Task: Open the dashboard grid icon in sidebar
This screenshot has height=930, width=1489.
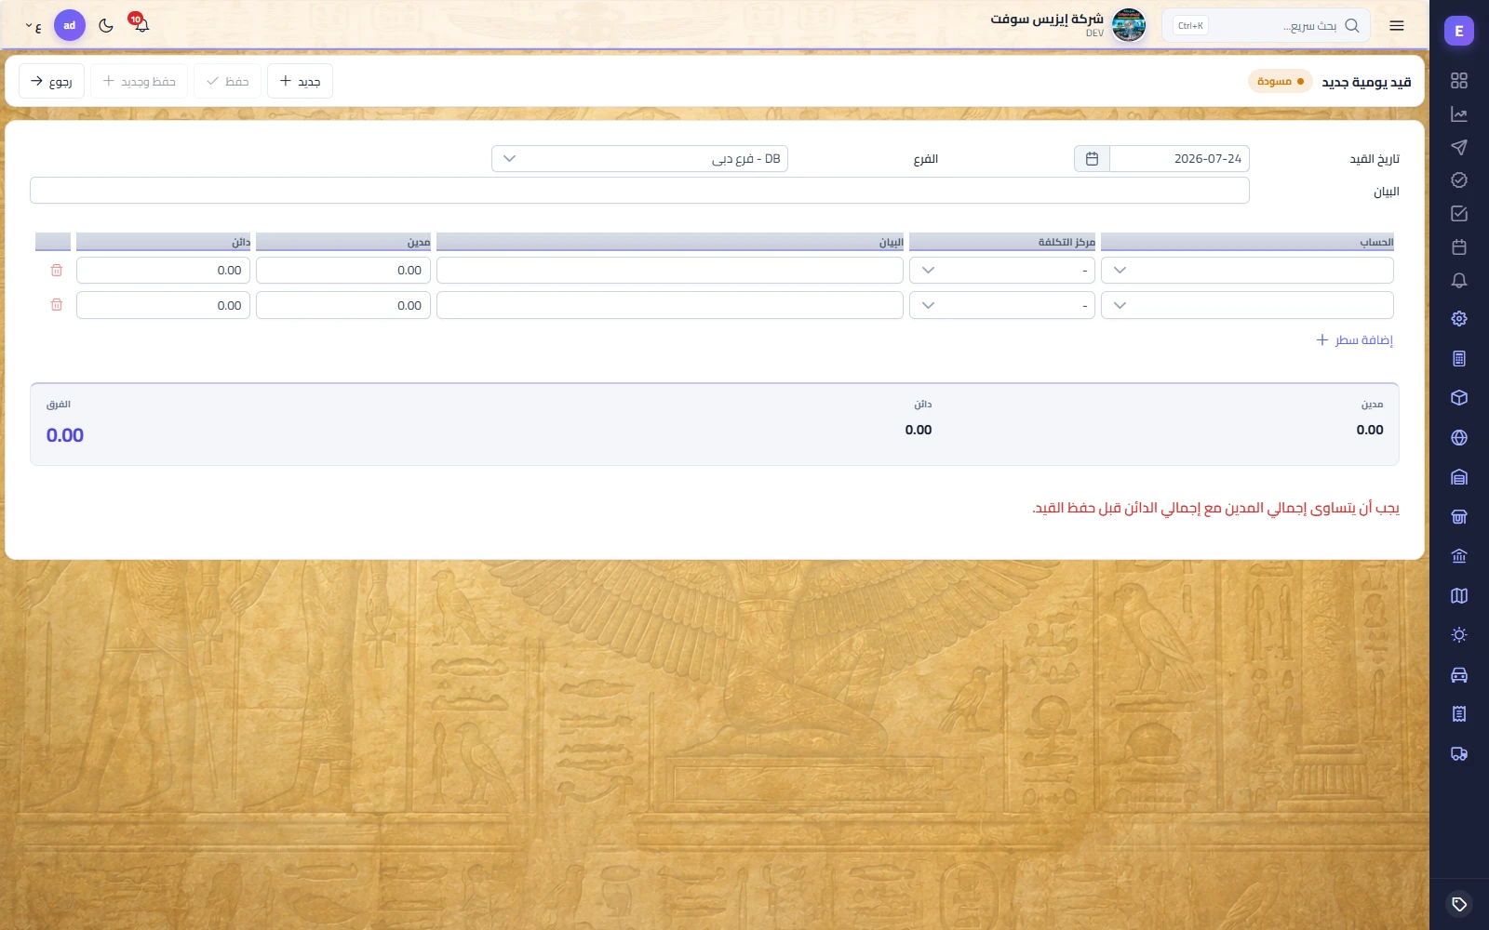Action: coord(1458,81)
